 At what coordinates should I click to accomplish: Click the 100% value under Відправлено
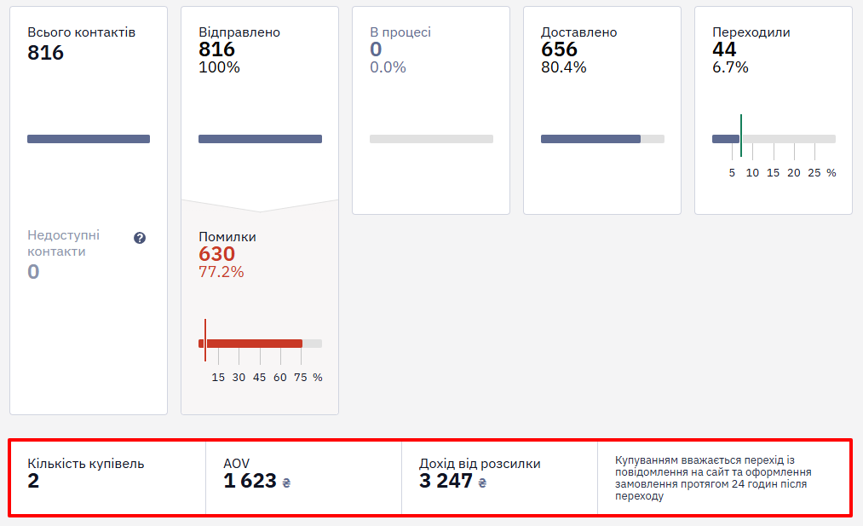tap(219, 67)
